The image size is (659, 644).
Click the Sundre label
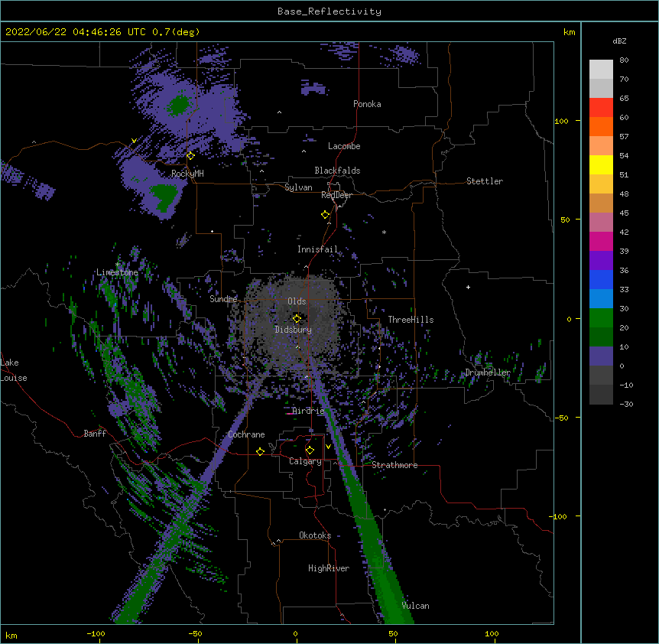pos(223,299)
